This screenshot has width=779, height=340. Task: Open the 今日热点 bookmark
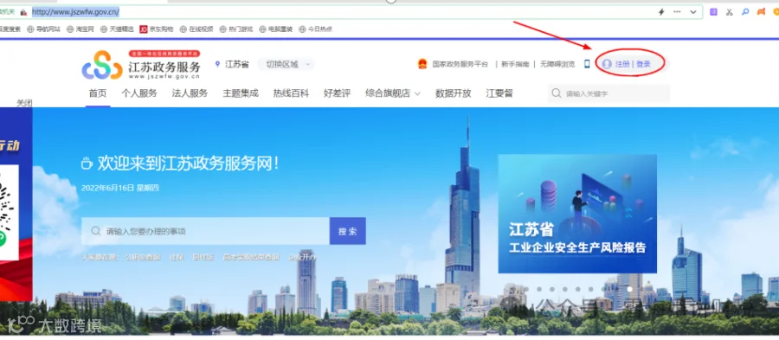(x=315, y=29)
